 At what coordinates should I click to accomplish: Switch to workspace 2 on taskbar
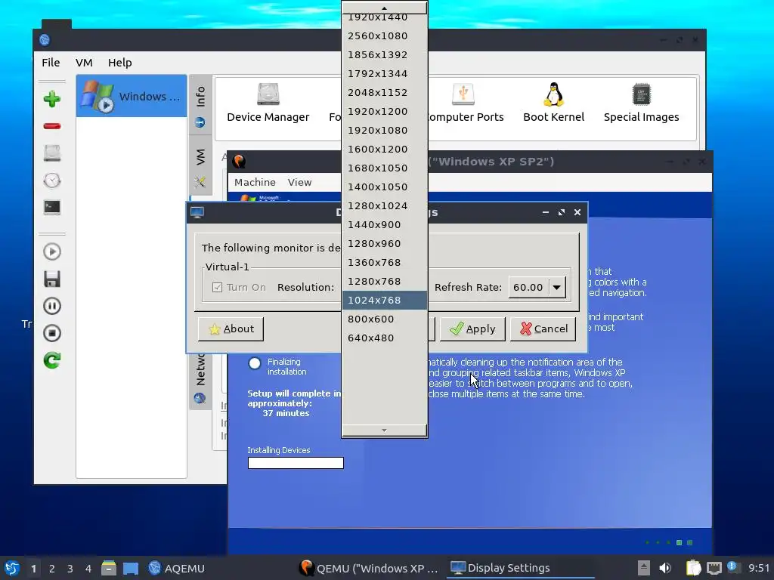pos(52,569)
